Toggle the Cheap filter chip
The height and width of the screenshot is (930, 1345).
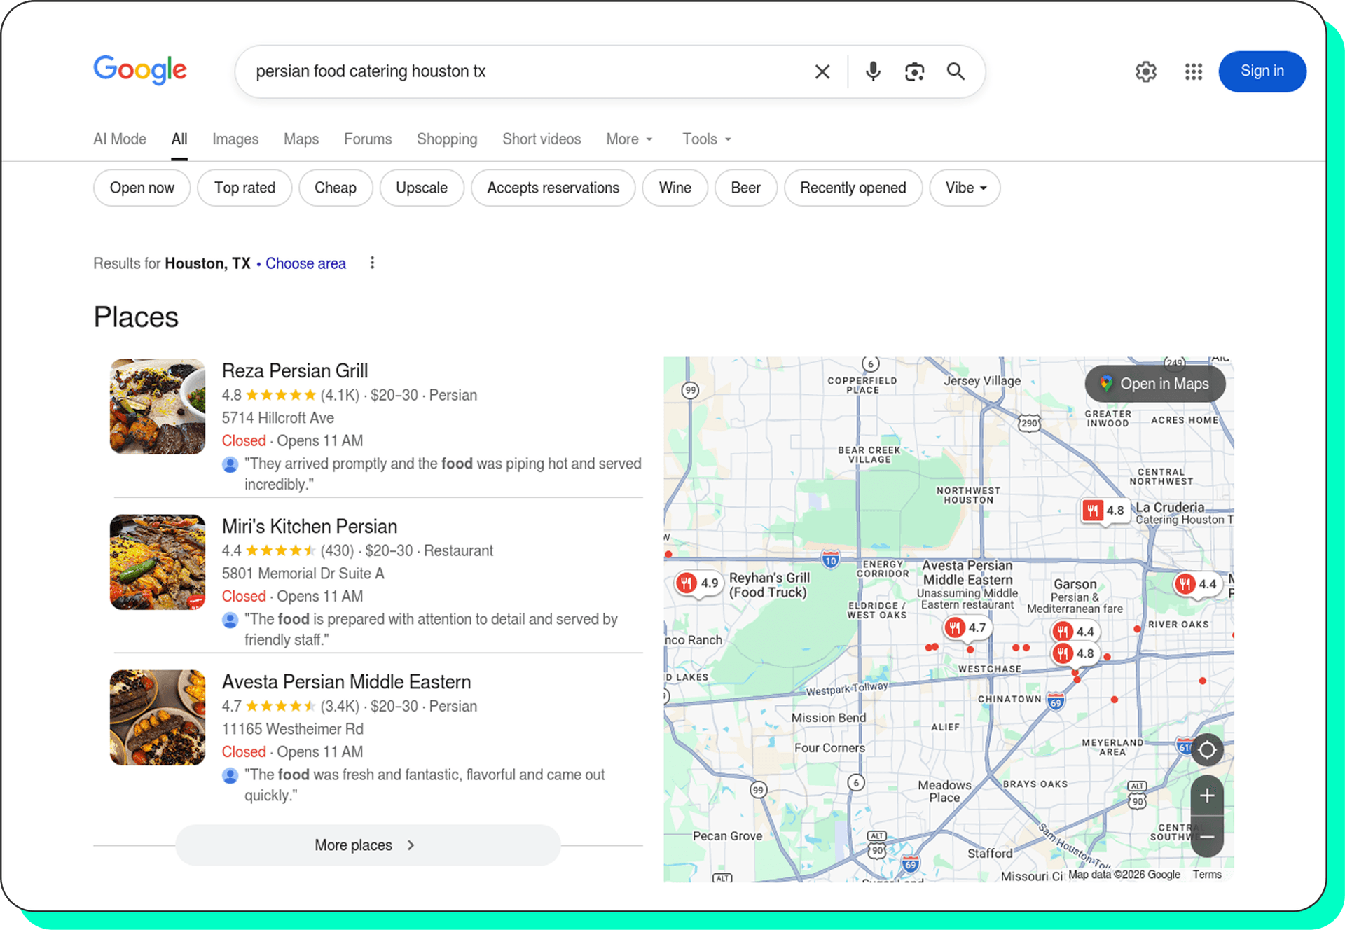pos(336,188)
